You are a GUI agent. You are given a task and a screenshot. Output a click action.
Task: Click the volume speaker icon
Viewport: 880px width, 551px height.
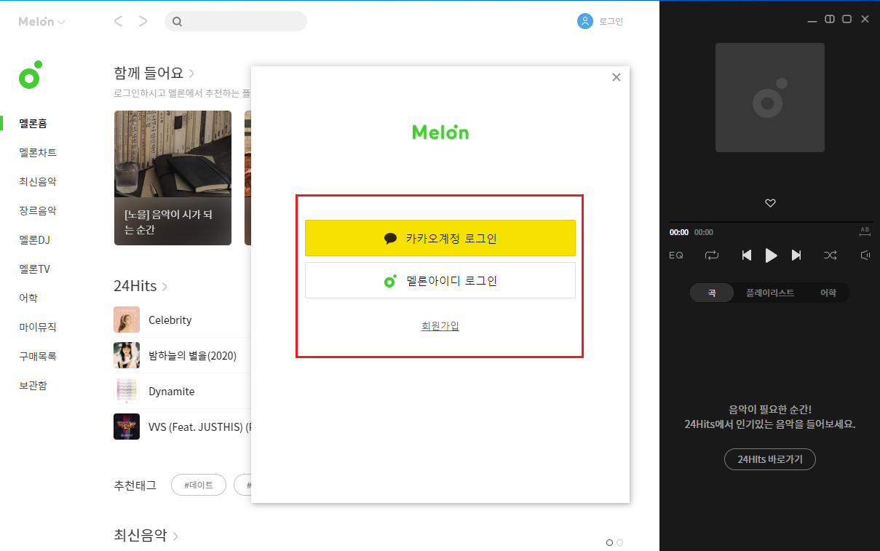(865, 255)
